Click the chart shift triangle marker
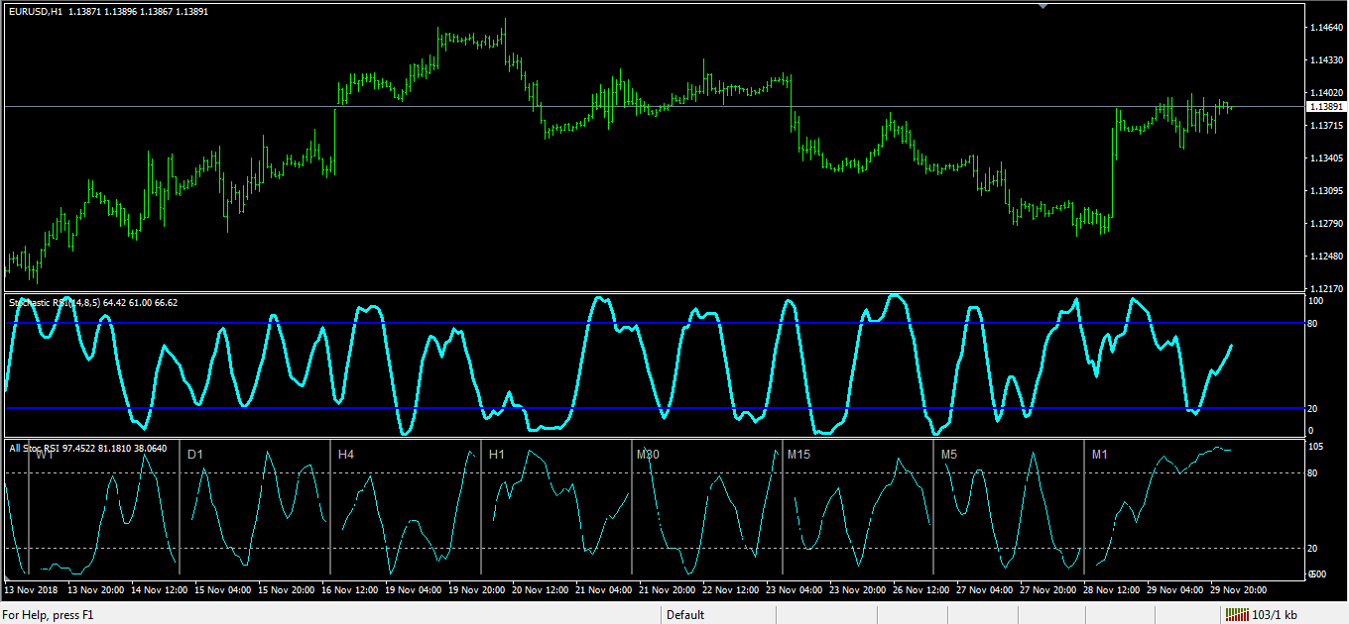Screen dimensions: 1349x624 [x=1042, y=6]
